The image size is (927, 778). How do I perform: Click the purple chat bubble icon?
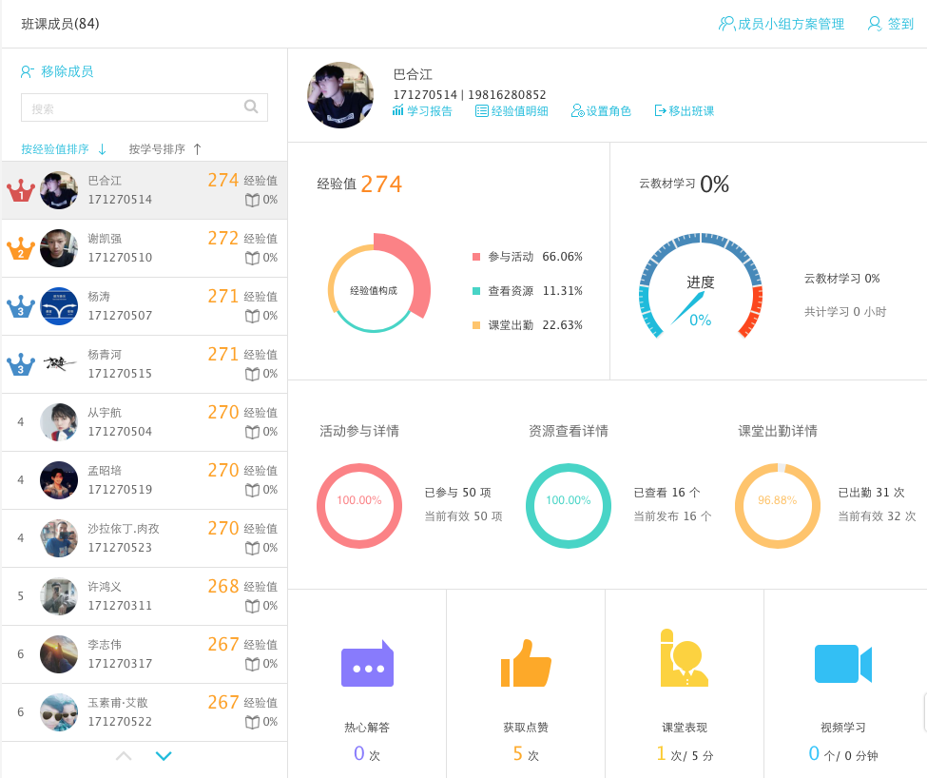(367, 664)
